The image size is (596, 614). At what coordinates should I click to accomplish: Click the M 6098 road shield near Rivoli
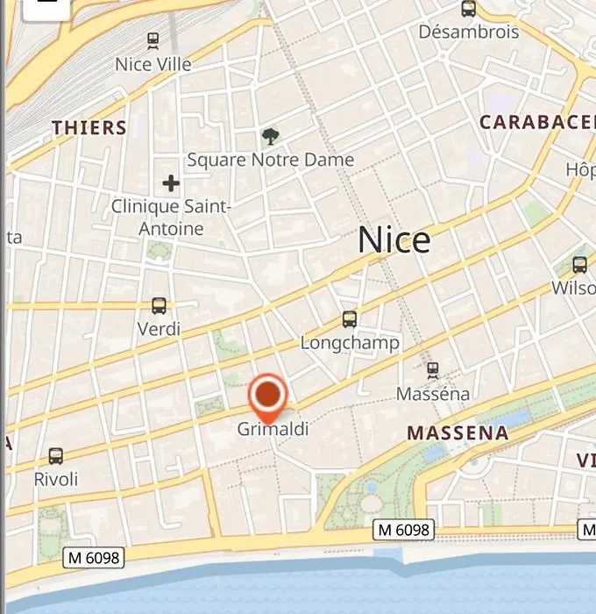point(94,558)
